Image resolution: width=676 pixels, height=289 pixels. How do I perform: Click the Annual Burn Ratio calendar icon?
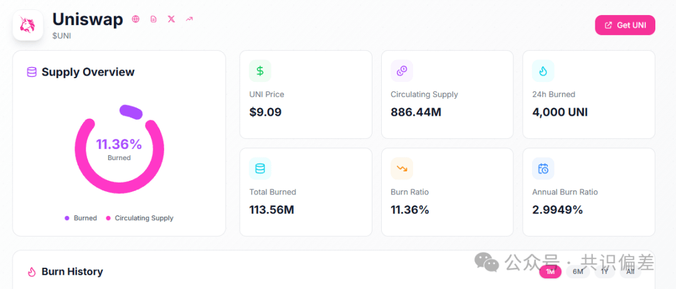coord(543,168)
